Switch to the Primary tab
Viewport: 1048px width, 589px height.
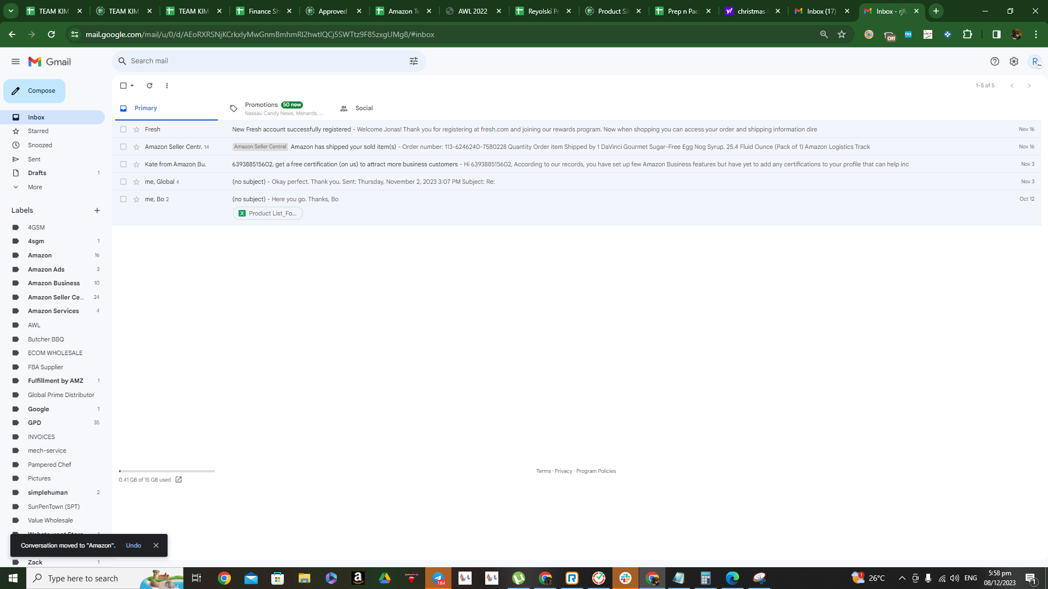pyautogui.click(x=166, y=108)
